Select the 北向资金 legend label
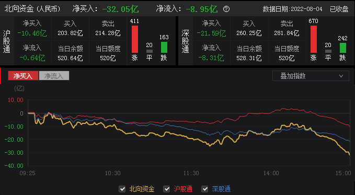Image resolution: width=355 pixels, height=195 pixels. [142, 189]
